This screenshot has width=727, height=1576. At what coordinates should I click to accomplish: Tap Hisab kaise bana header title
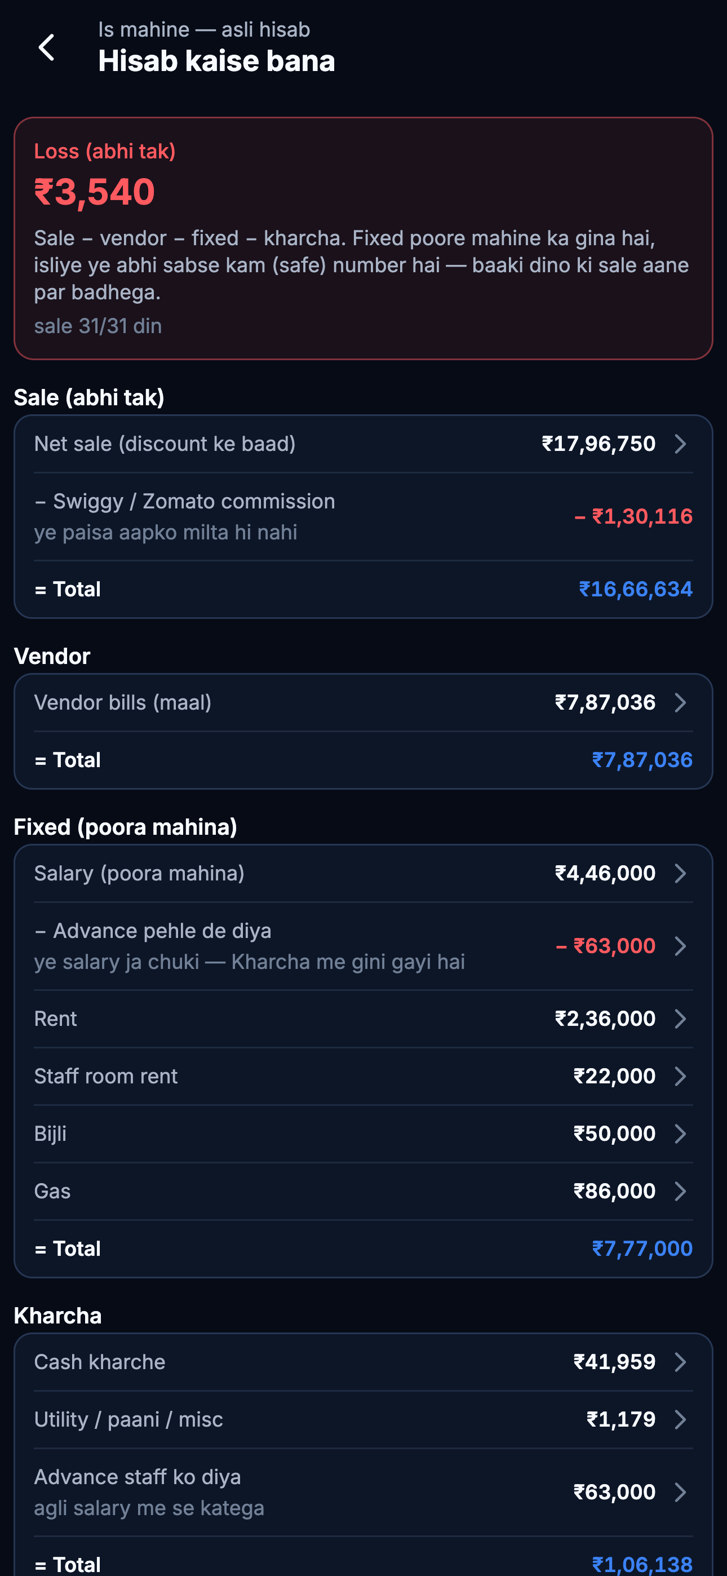pos(216,60)
